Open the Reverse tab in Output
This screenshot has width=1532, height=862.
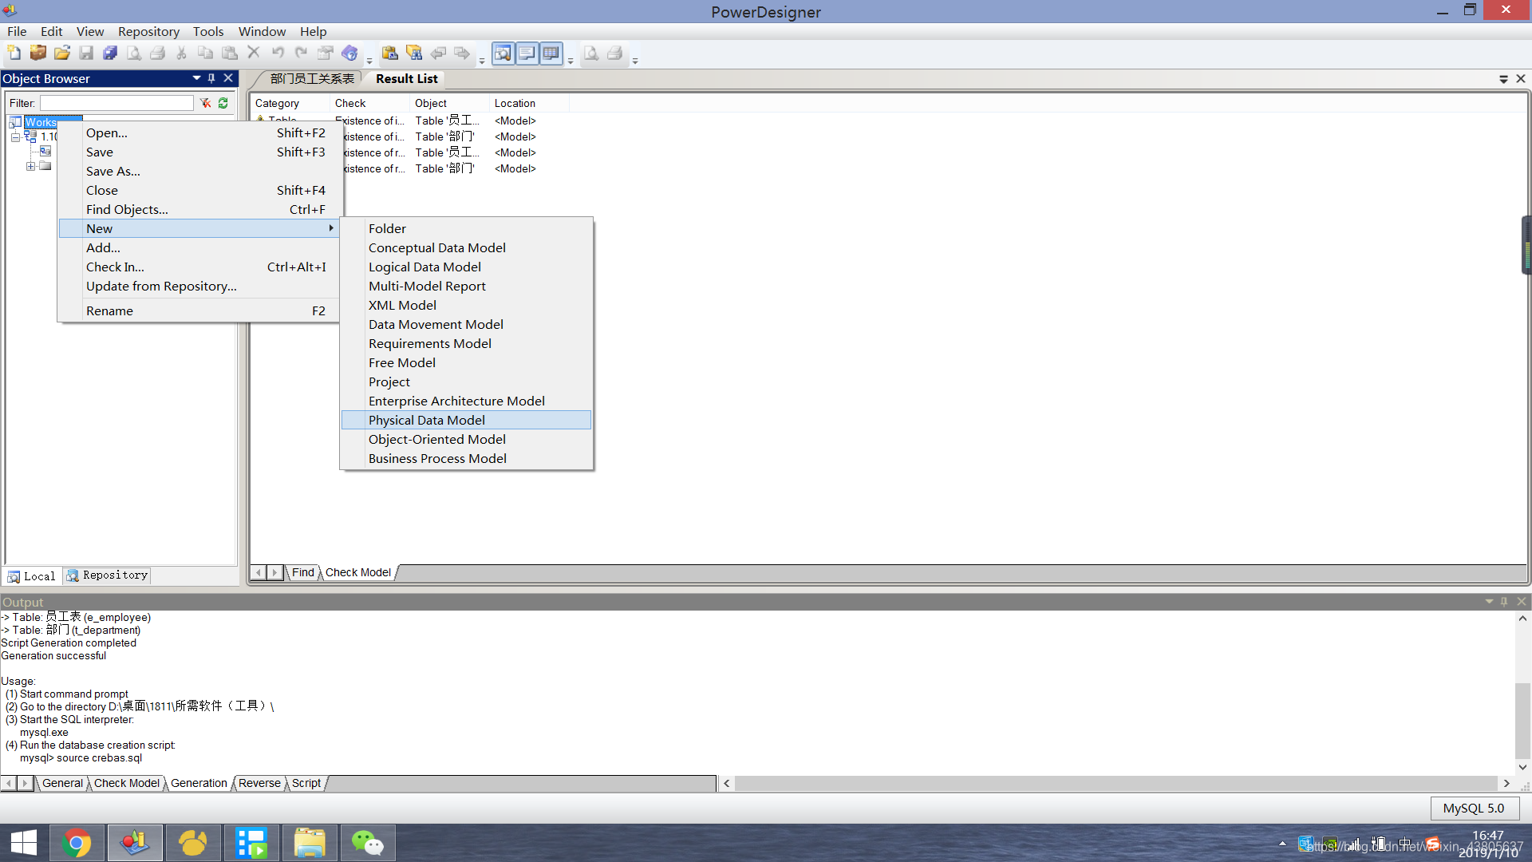(x=259, y=783)
